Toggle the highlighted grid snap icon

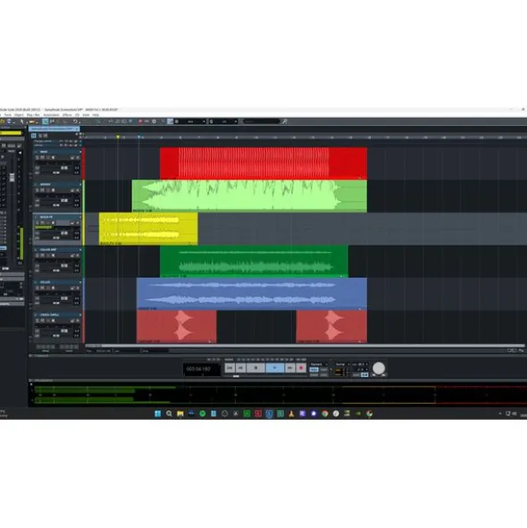pyautogui.click(x=170, y=122)
